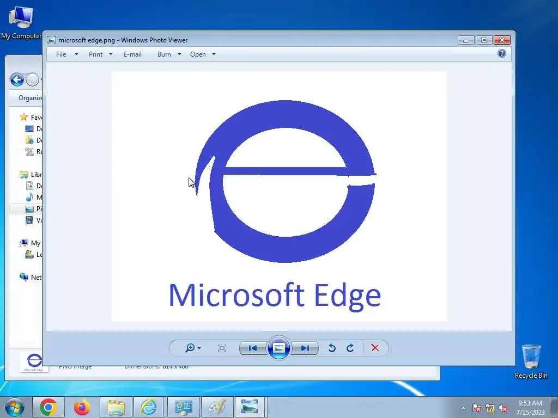Open the Recycle Bin desktop icon
The image size is (558, 418).
click(531, 361)
